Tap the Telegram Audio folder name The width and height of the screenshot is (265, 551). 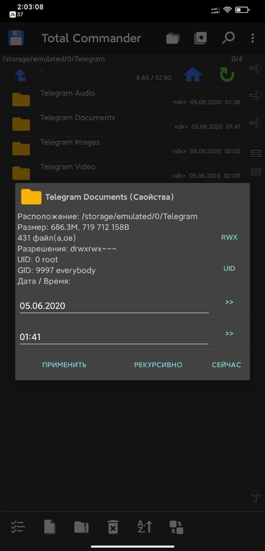(x=67, y=93)
